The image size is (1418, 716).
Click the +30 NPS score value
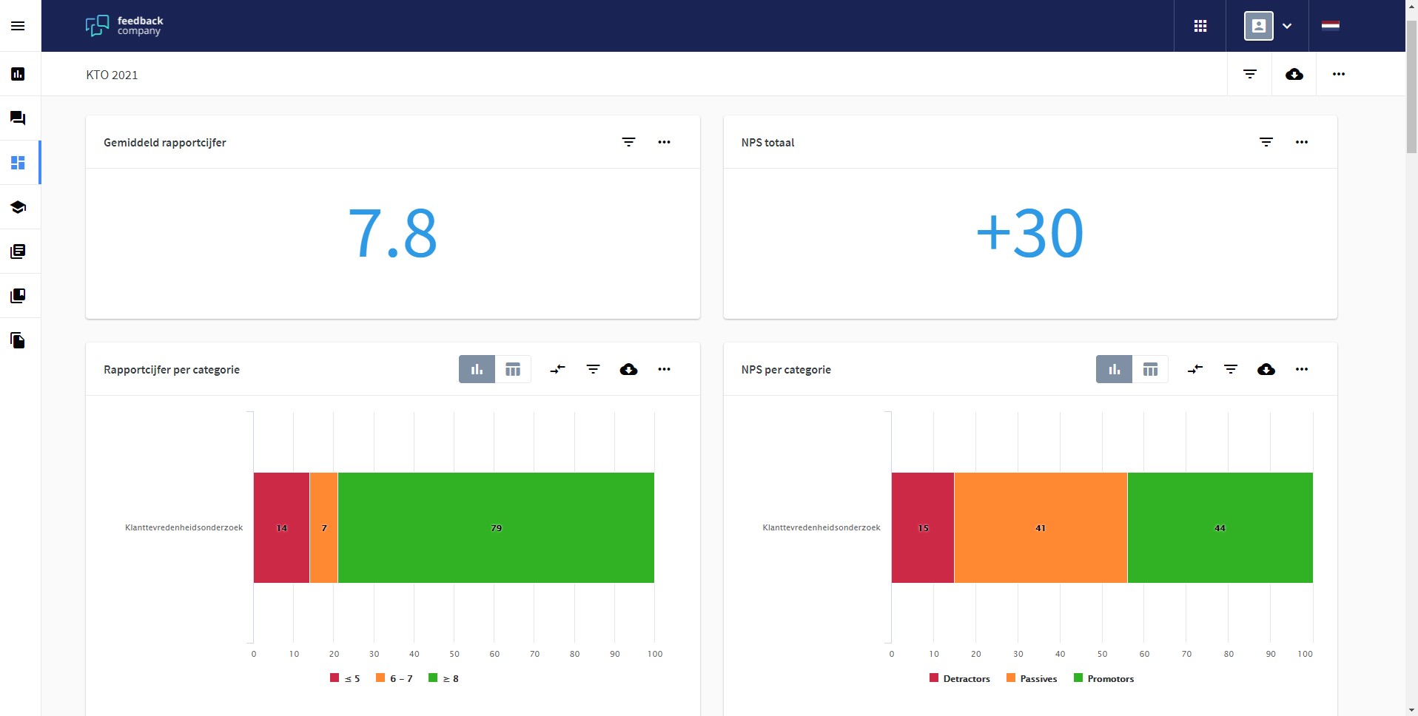pos(1029,234)
